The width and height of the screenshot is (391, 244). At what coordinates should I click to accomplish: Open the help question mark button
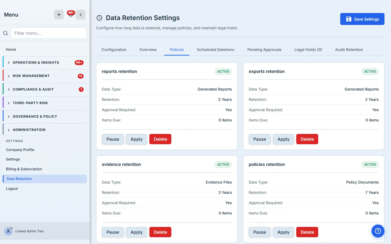[x=378, y=231]
